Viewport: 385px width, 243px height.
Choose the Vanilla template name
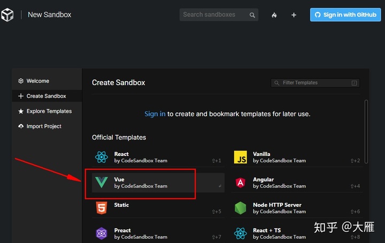coord(261,154)
